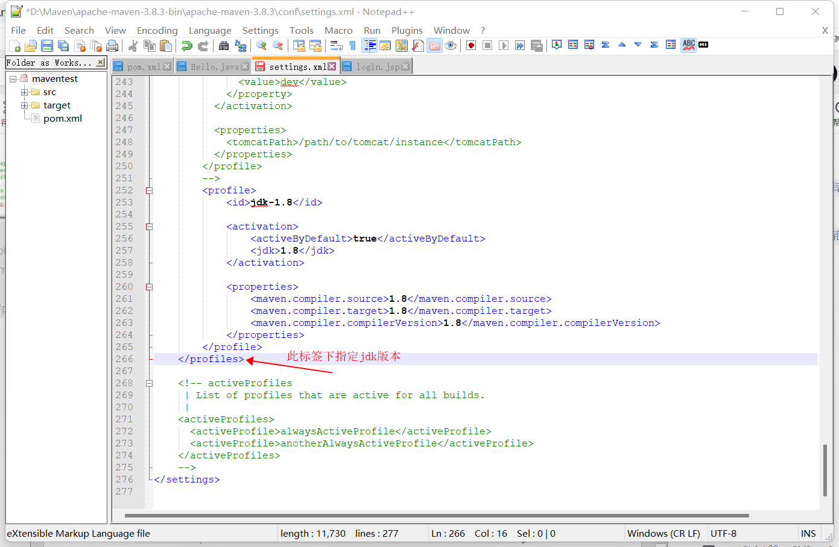
Task: Click the horizontal scrollbar thumb
Action: click(x=437, y=516)
